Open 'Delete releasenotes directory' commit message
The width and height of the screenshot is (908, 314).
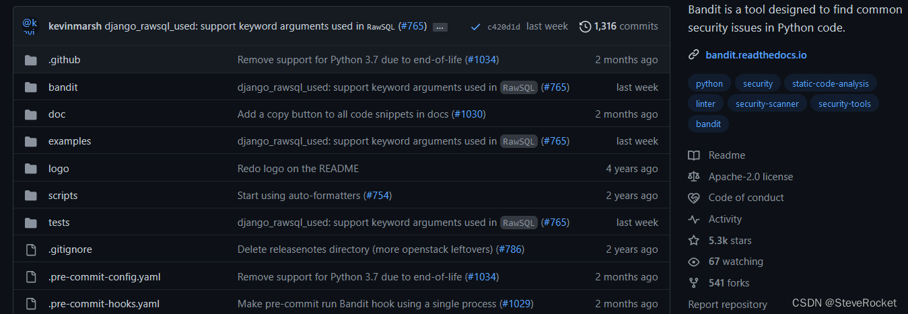pyautogui.click(x=365, y=249)
